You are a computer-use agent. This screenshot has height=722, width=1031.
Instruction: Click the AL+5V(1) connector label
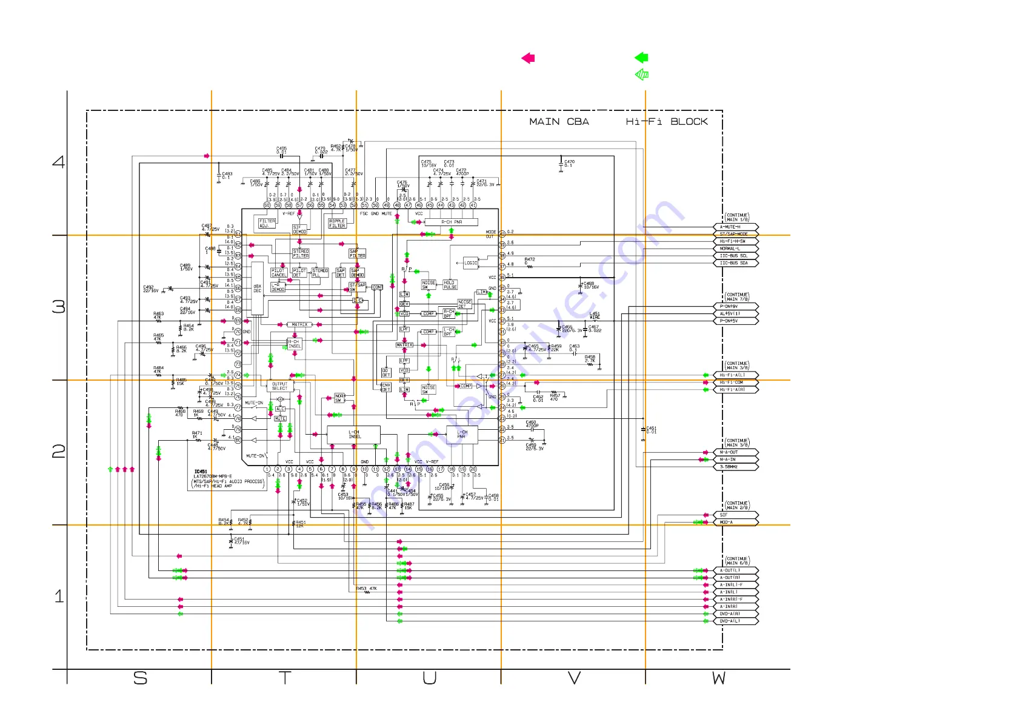(735, 313)
